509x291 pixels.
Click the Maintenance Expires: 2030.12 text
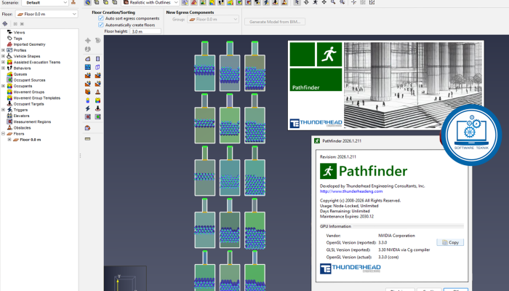[347, 216]
